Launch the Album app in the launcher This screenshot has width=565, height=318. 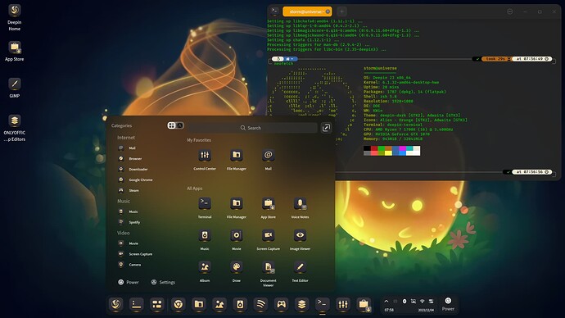(205, 267)
